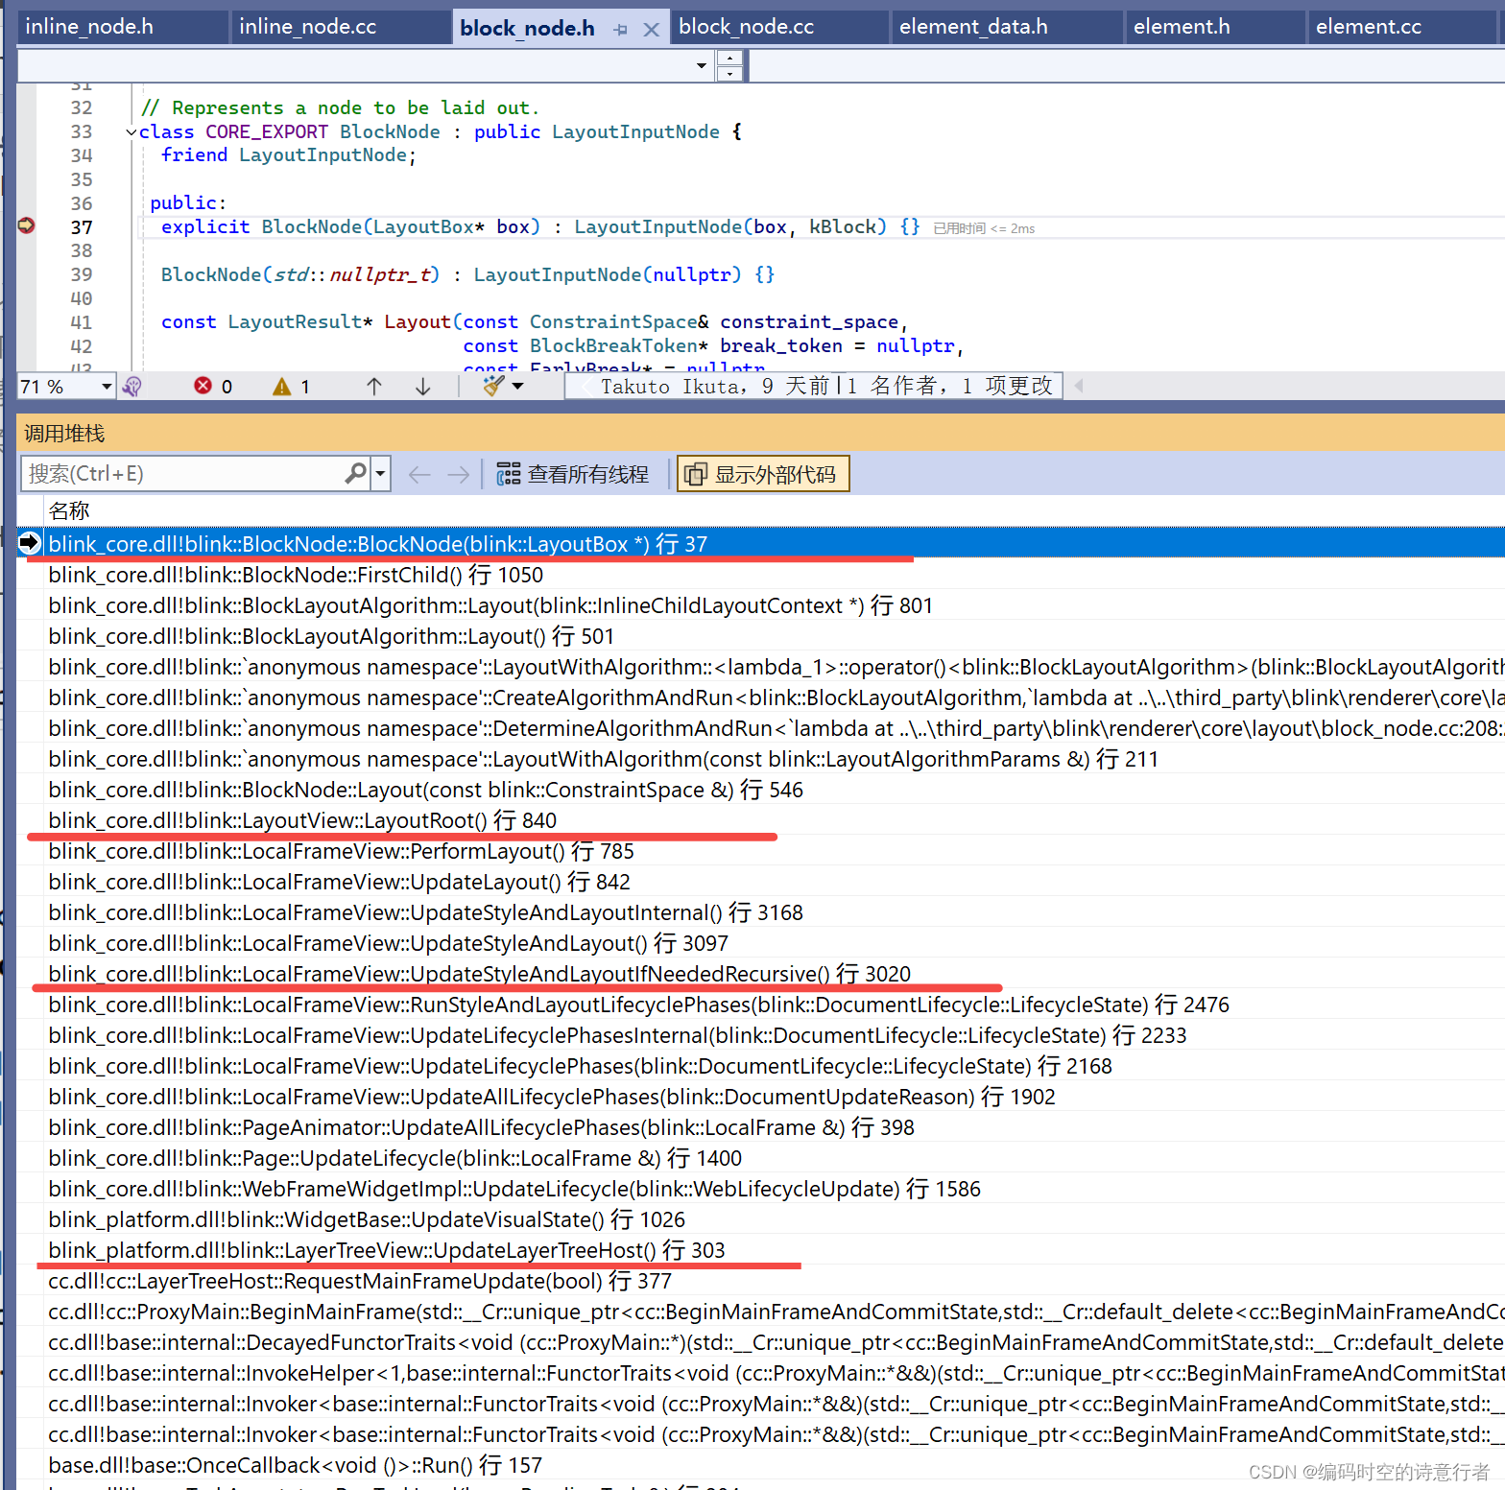Select the DetermineAlgorithmAndRun stack frame
The width and height of the screenshot is (1505, 1490).
775,728
